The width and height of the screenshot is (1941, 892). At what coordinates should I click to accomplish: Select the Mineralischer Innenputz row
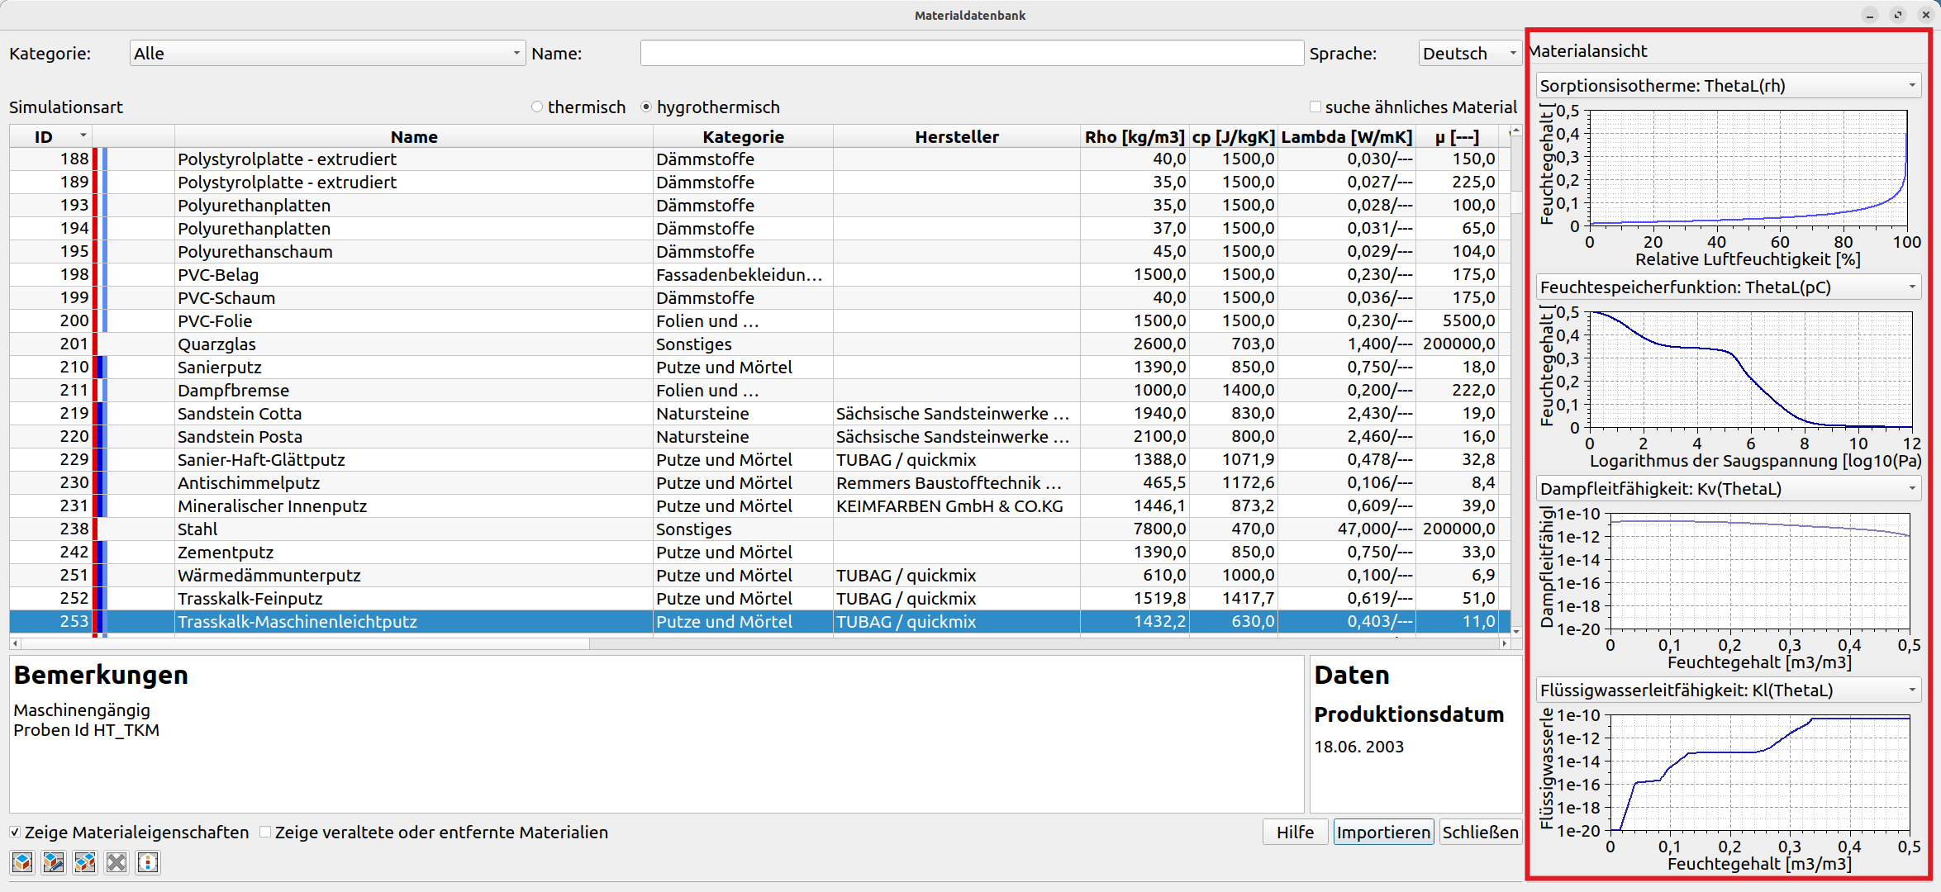pos(759,506)
